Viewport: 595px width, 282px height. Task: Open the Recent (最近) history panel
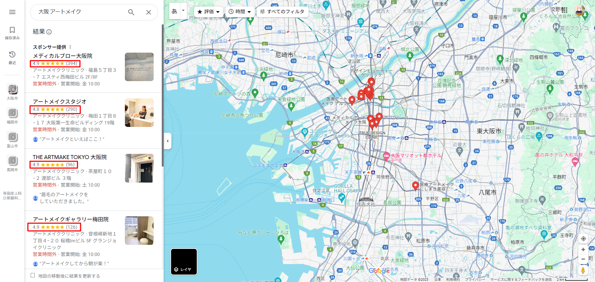12,58
